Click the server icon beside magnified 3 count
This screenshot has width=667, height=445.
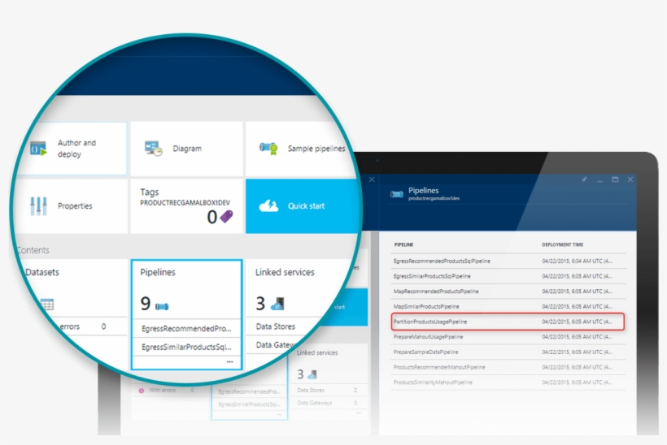pos(277,304)
